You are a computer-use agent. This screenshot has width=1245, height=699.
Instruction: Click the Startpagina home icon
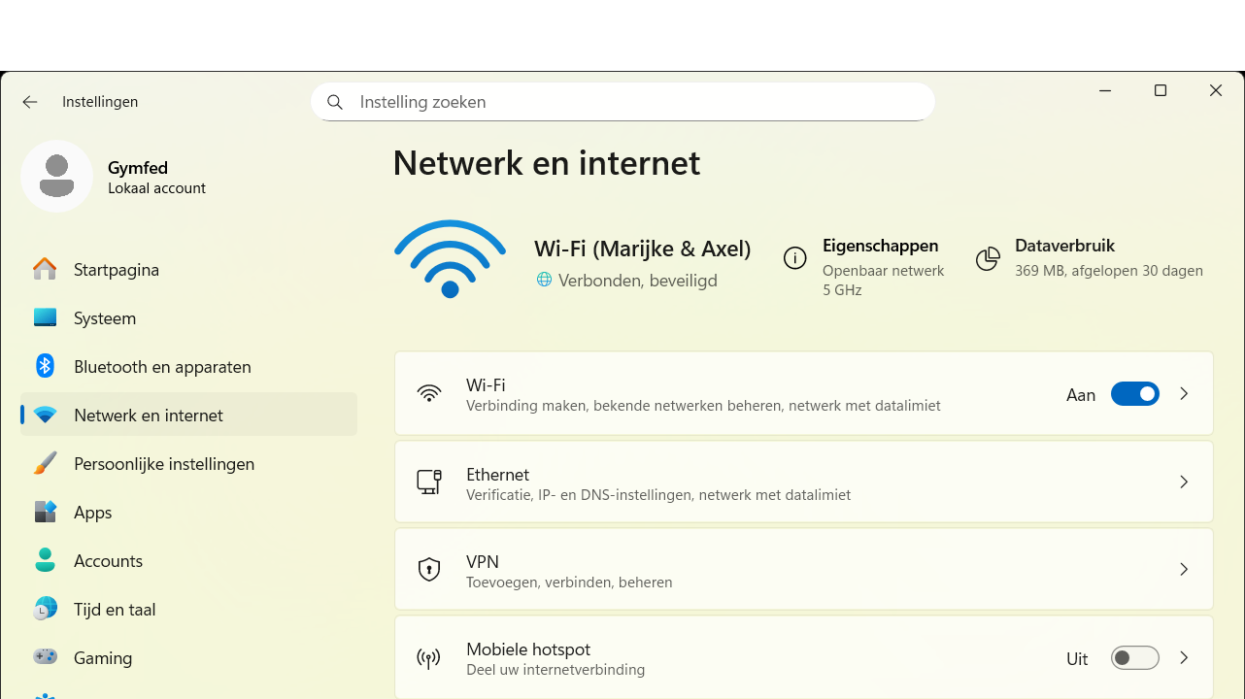pos(45,269)
